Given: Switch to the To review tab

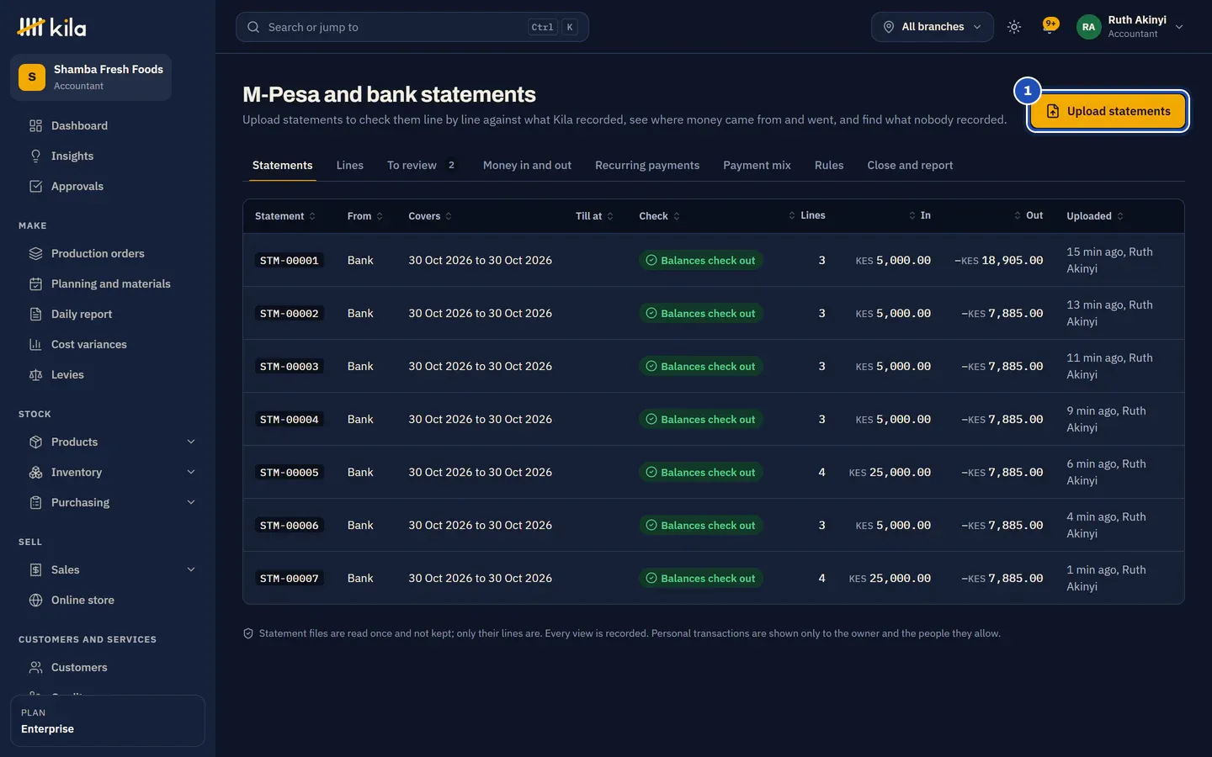Looking at the screenshot, I should 423,165.
